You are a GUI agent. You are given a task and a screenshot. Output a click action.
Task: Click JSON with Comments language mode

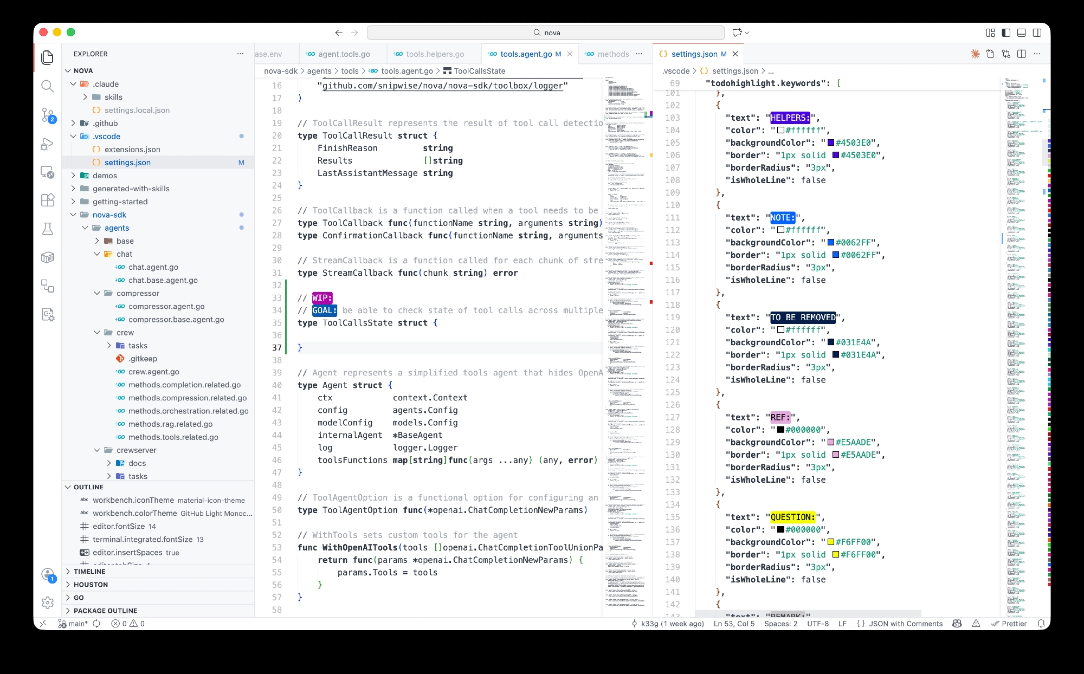905,624
